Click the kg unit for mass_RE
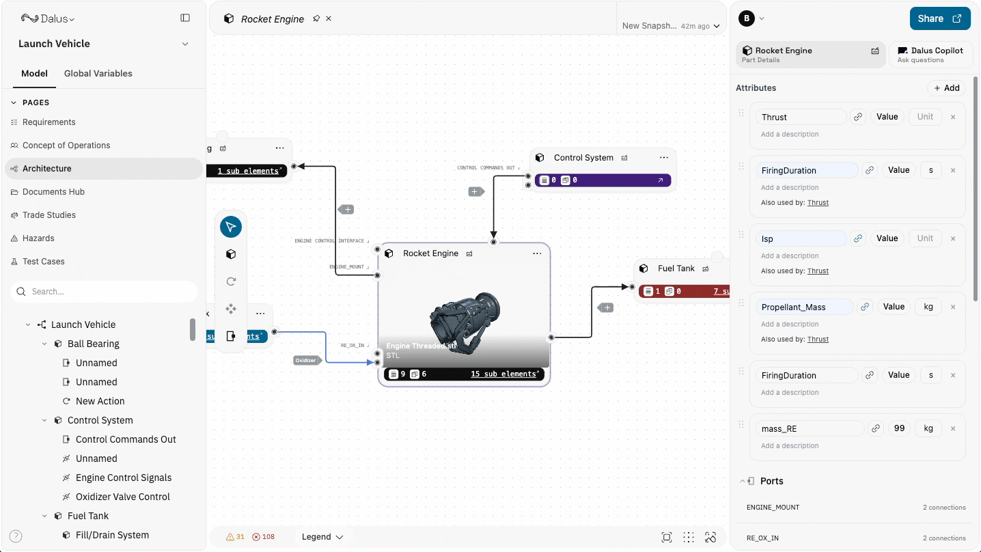981x552 pixels. pos(928,428)
